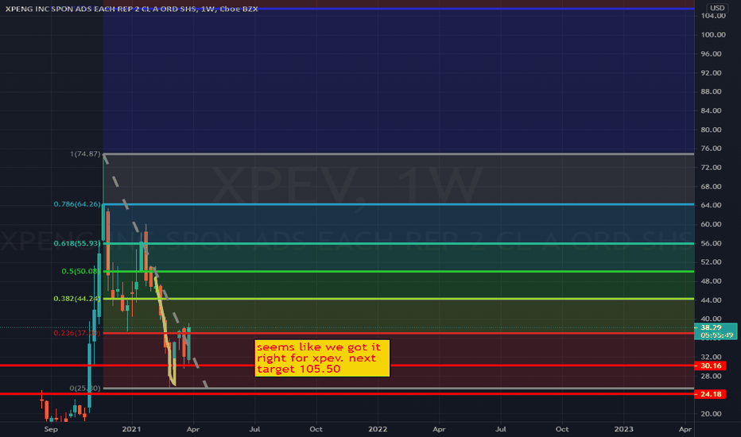The width and height of the screenshot is (741, 437).
Task: Click the 0.382(44.24) Fibonacci level label
Action: point(77,299)
